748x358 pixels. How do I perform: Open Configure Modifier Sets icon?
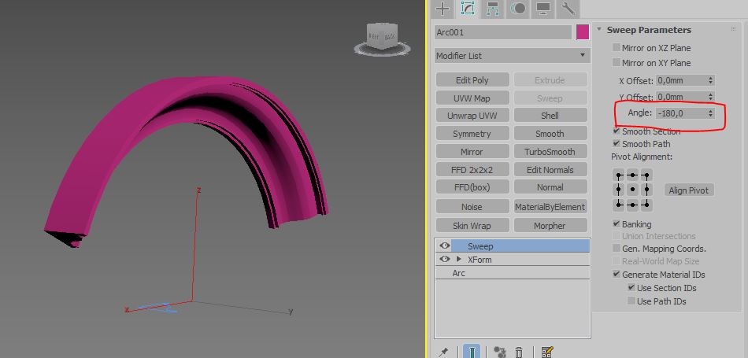(548, 352)
